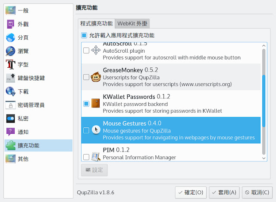Open the 下載 downloads icon
276x202 pixels.
tap(10, 91)
